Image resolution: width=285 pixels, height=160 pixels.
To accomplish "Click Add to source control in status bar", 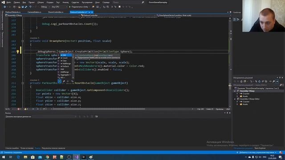I will click(x=256, y=152).
